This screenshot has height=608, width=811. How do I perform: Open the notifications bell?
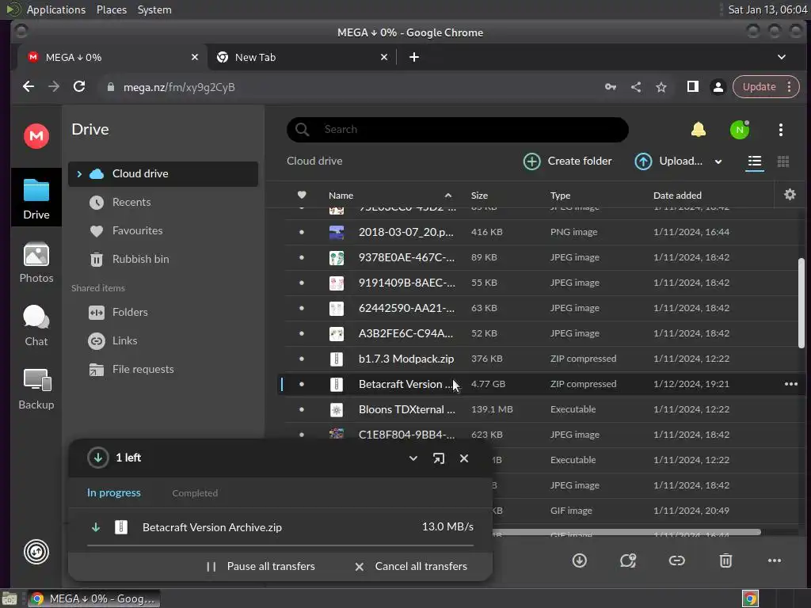699,129
